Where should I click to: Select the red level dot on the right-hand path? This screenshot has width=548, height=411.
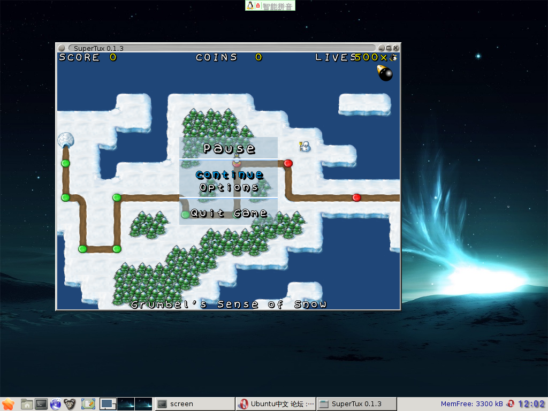coord(356,197)
